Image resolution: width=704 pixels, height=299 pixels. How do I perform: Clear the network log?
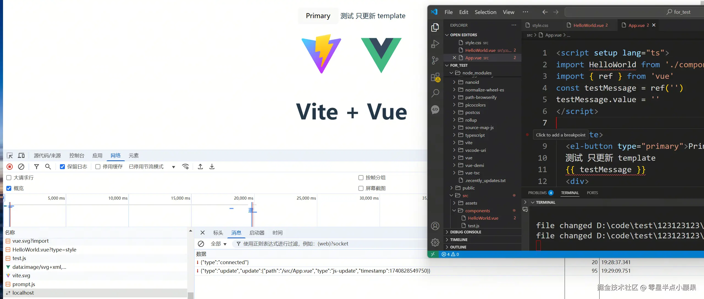click(x=21, y=167)
